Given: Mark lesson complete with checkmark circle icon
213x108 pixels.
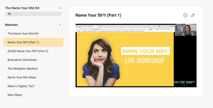Looking at the screenshot, I should pyautogui.click(x=186, y=15).
